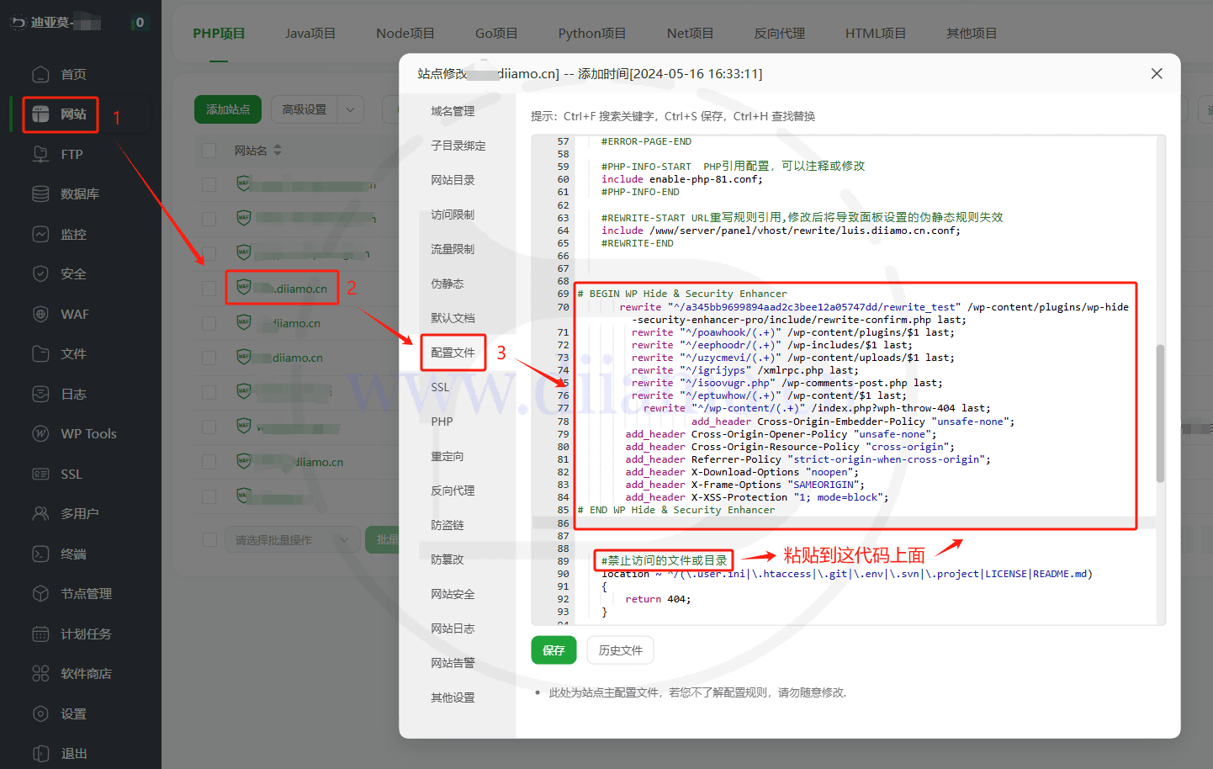Click the 节点管理 cube icon

[x=40, y=593]
